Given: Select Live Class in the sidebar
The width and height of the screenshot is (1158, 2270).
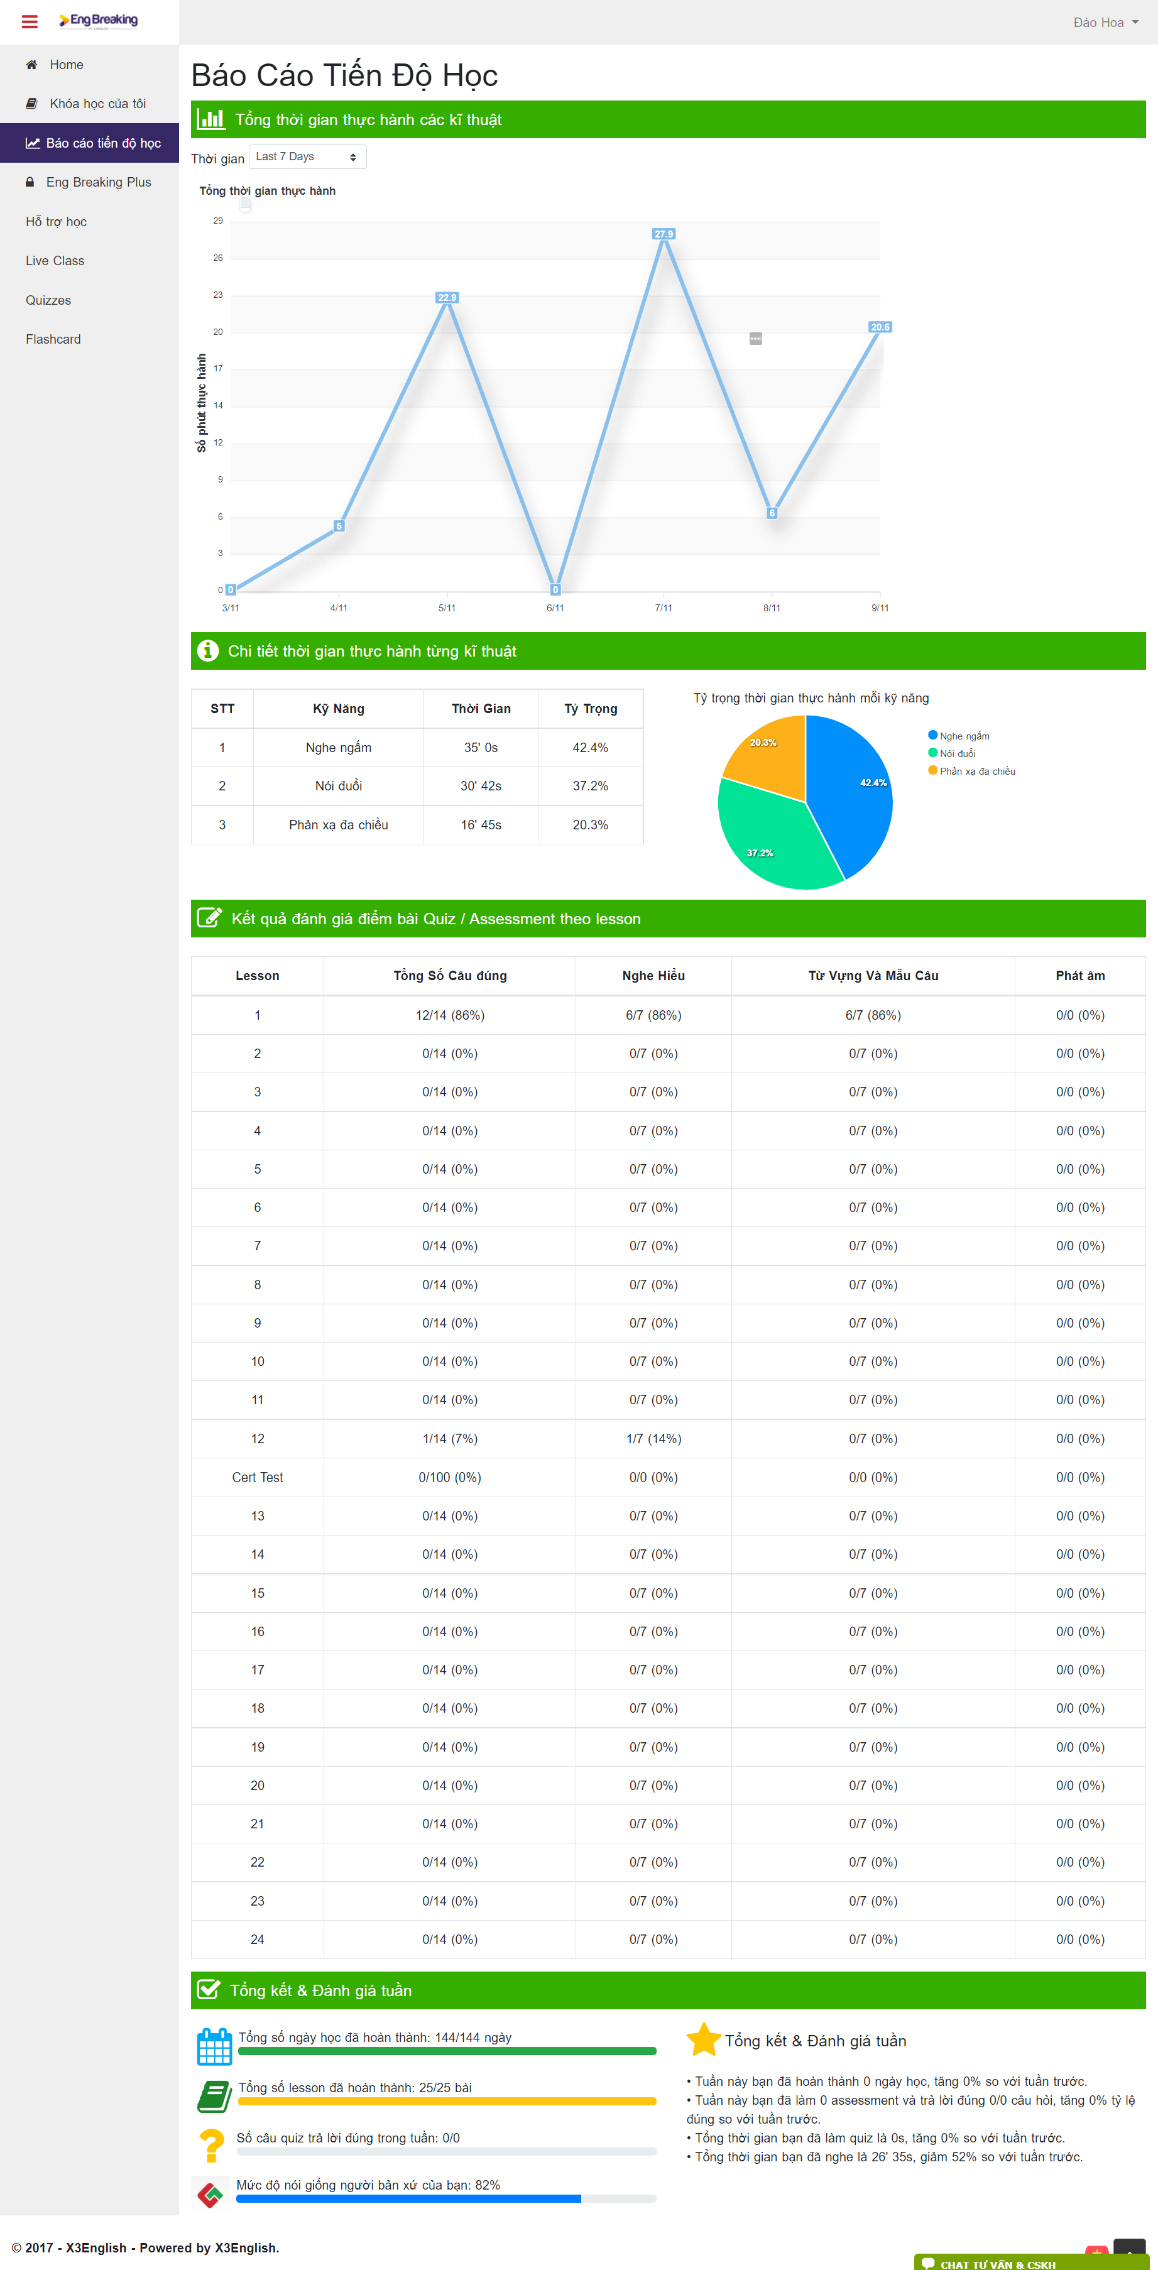Looking at the screenshot, I should [55, 260].
